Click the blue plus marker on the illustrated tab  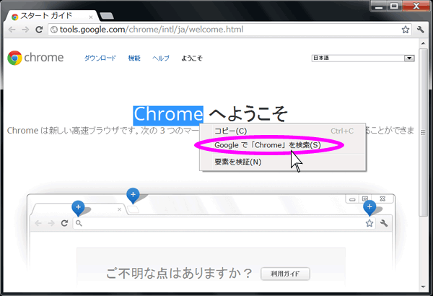(78, 207)
